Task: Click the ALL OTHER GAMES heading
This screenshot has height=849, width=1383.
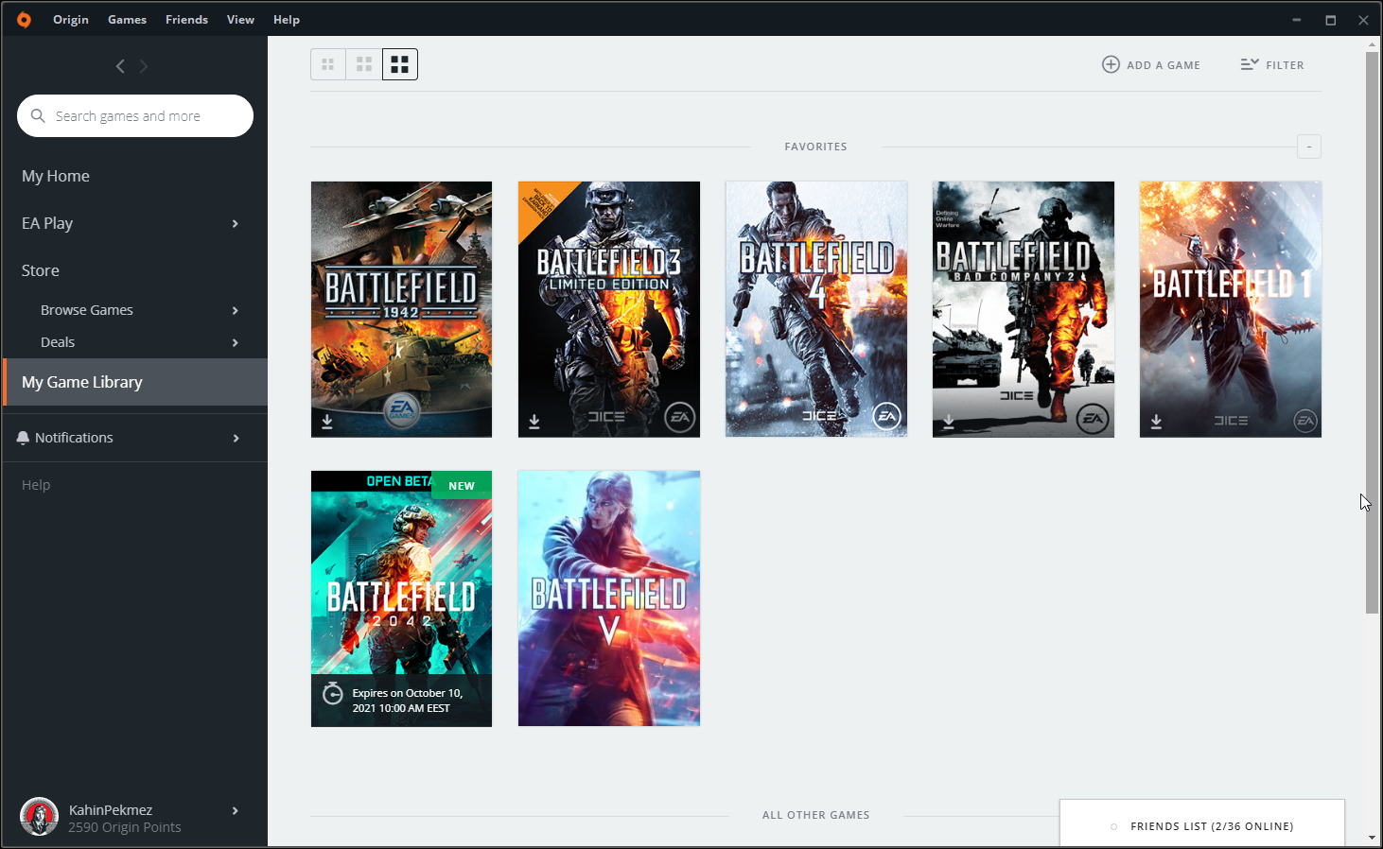Action: pyautogui.click(x=816, y=815)
